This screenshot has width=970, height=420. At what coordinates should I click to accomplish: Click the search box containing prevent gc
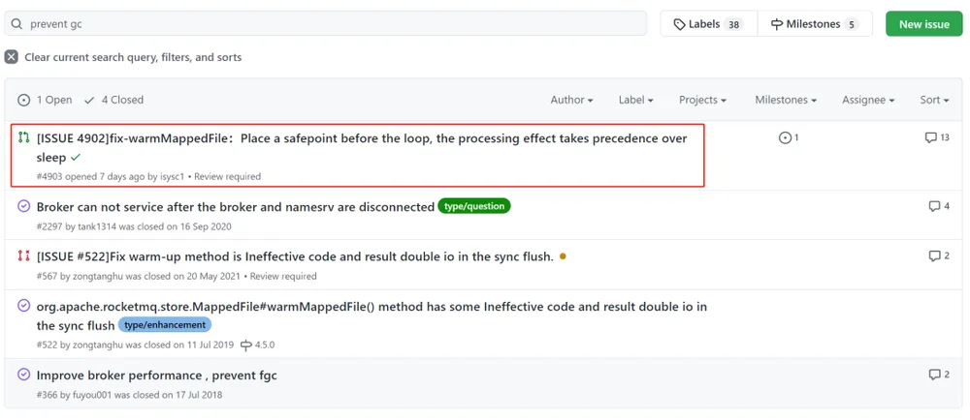pyautogui.click(x=325, y=24)
